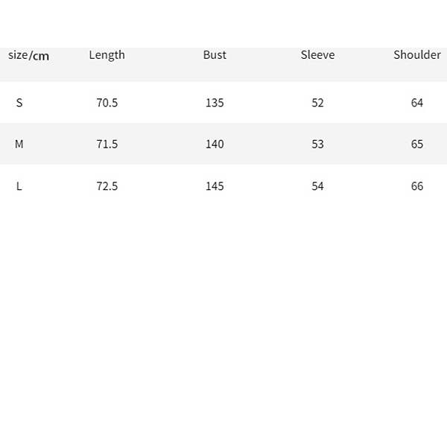The height and width of the screenshot is (447, 447).
Task: Select the 140 bust measurement
Action: pyautogui.click(x=215, y=145)
